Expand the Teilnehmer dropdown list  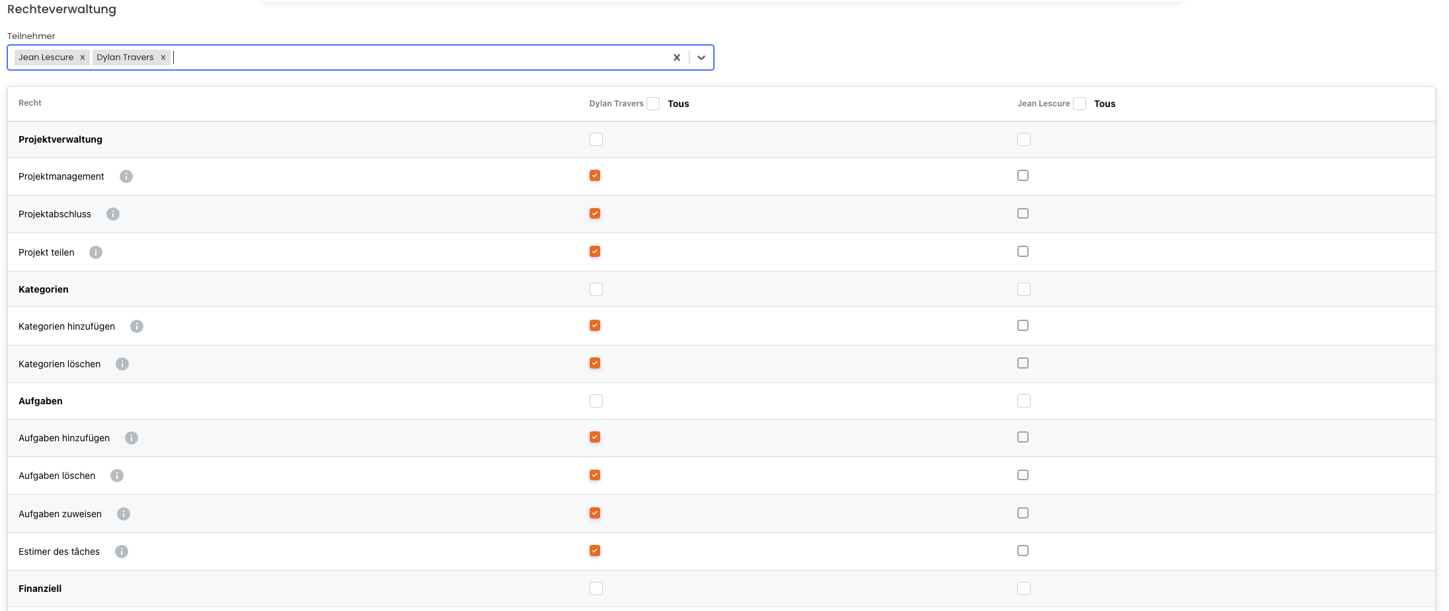click(x=701, y=57)
